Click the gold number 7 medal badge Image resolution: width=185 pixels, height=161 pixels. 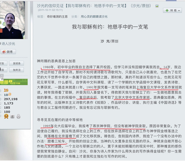(x=6, y=116)
